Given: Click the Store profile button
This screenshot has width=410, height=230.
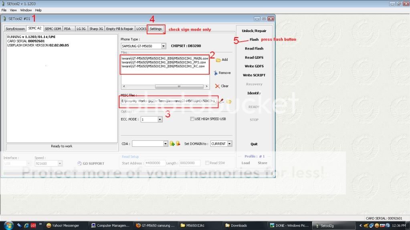Looking at the screenshot, I should pos(262,163).
